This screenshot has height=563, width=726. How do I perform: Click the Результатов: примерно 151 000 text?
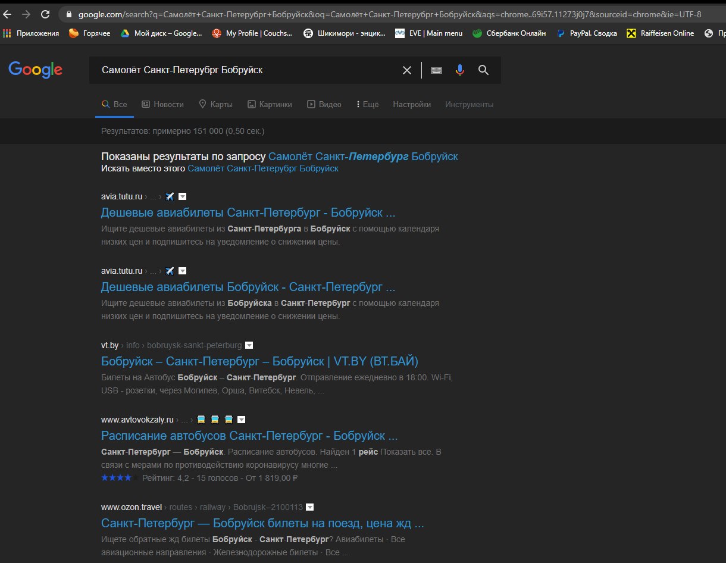pyautogui.click(x=183, y=131)
